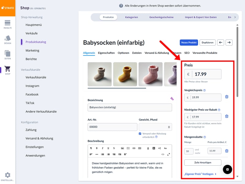Click the floating black round button
245x184 pixels.
227,170
